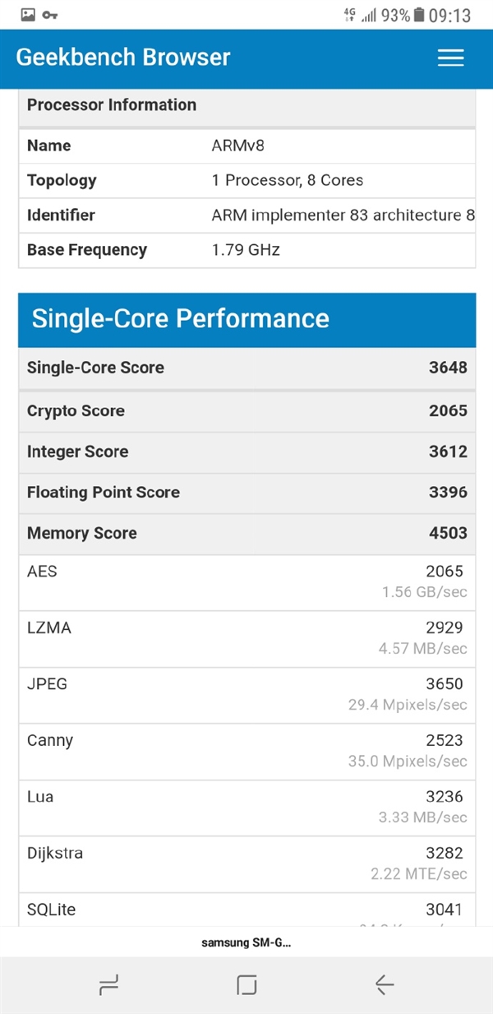
Task: Tap the samsung SM-G device label
Action: 246,942
